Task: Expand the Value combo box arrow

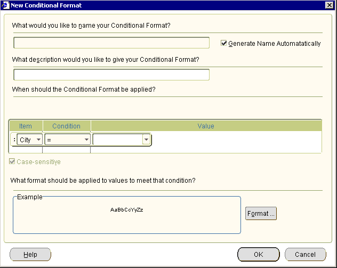Action: 146,140
